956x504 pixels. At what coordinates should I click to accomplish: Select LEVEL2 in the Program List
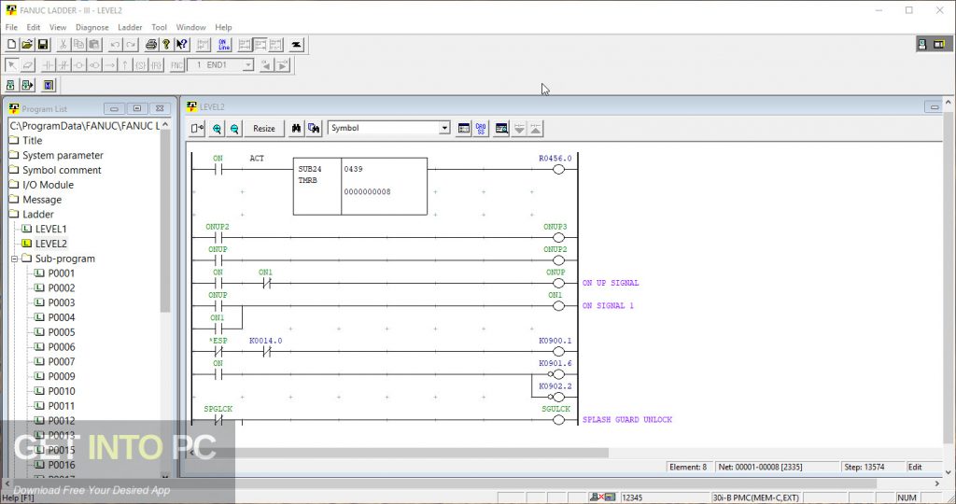(50, 244)
